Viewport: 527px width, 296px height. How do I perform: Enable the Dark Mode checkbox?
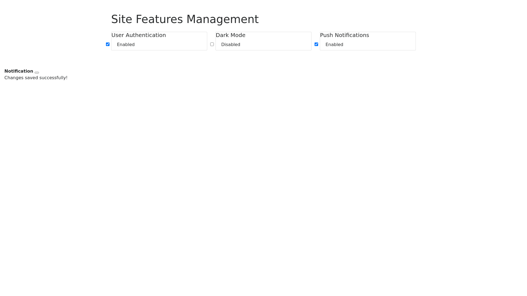(212, 44)
